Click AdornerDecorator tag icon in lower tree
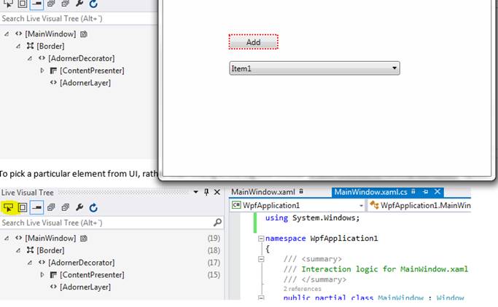498x307 pixels. tap(42, 263)
